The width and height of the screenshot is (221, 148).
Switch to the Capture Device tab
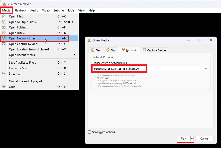coord(154,50)
